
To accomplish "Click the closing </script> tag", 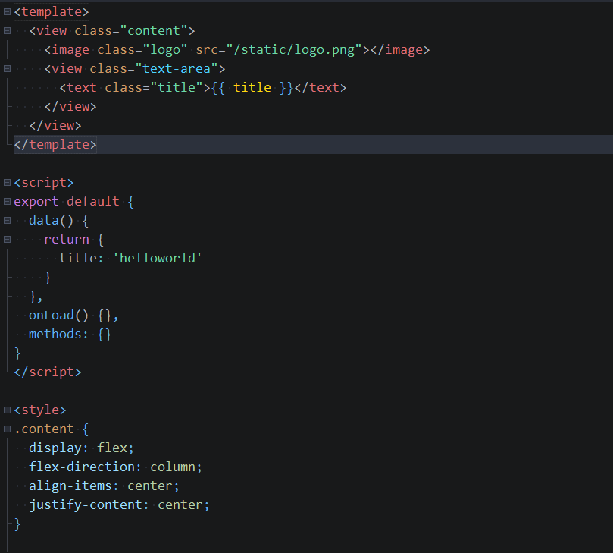I will tap(48, 372).
